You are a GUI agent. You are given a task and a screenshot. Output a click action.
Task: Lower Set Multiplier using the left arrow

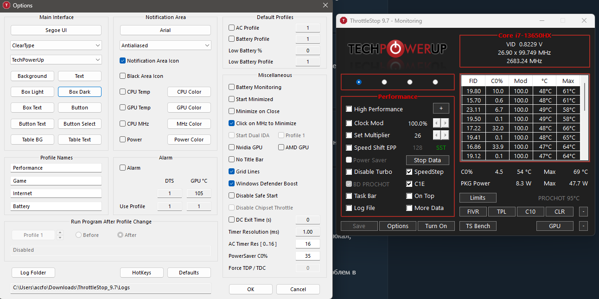(437, 135)
